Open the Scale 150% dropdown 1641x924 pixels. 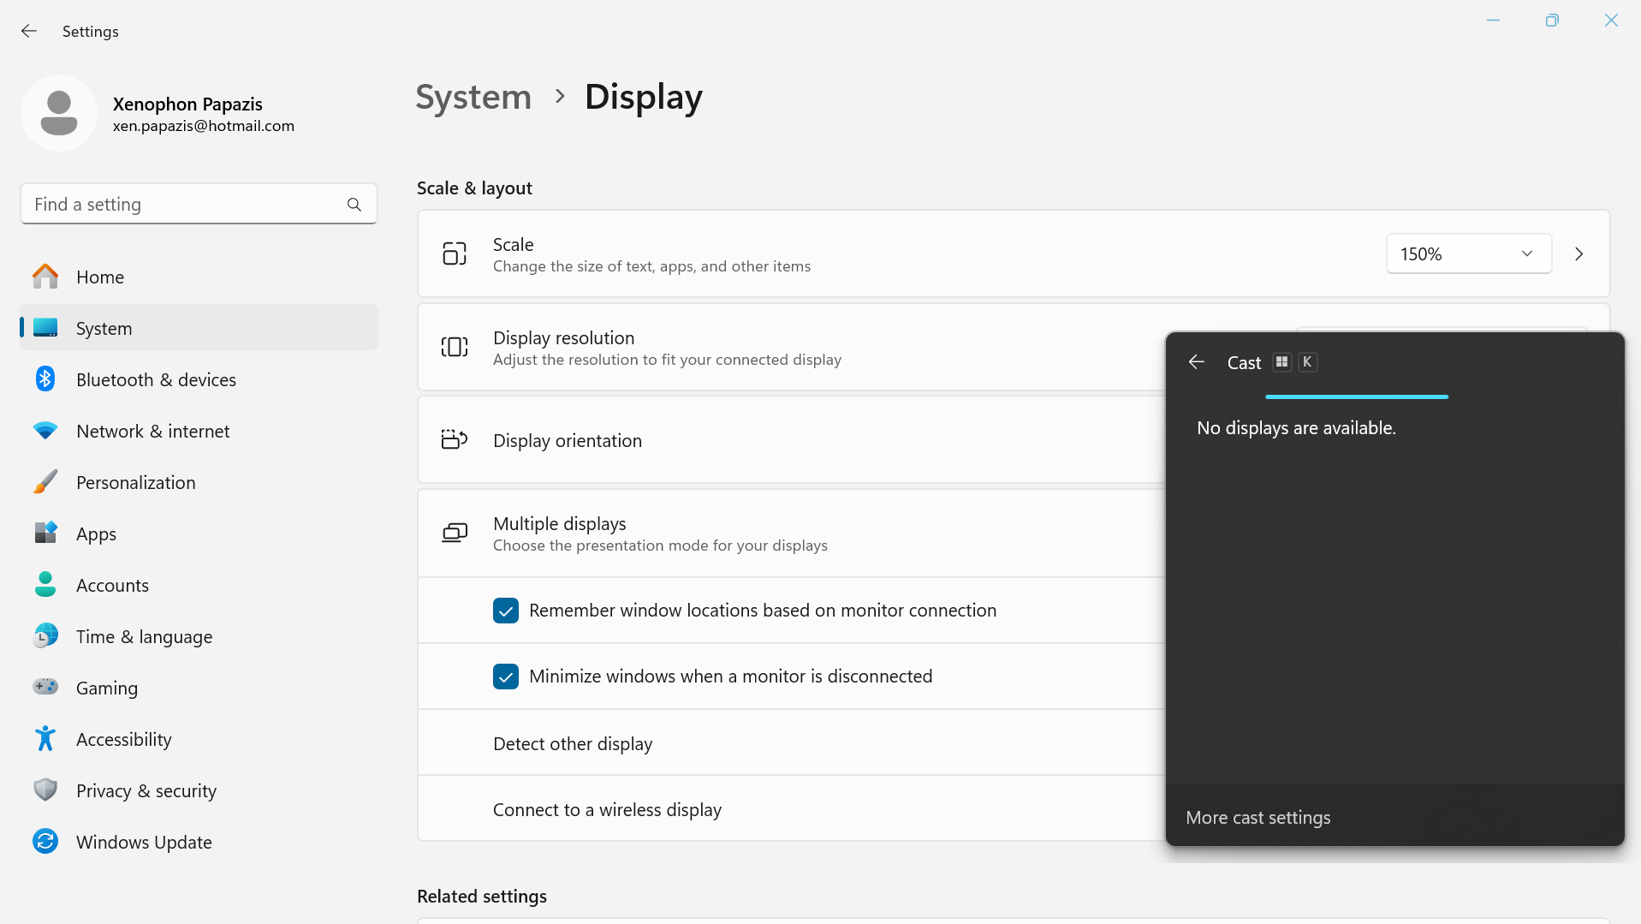point(1468,254)
